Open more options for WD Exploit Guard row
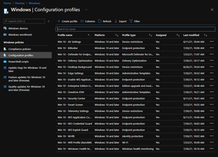Image resolution: width=218 pixels, height=157 pixels. point(212,130)
